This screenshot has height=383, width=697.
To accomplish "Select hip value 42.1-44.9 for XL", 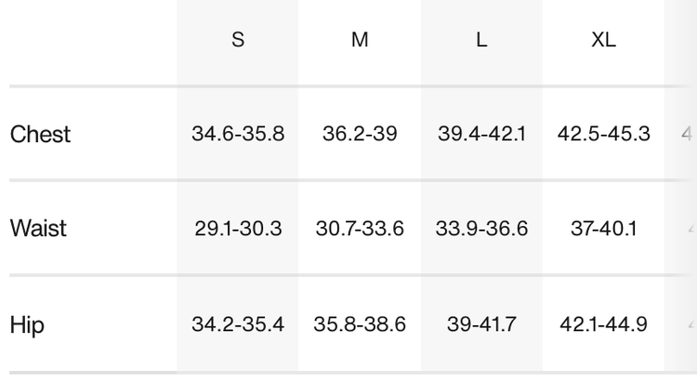I will click(603, 325).
